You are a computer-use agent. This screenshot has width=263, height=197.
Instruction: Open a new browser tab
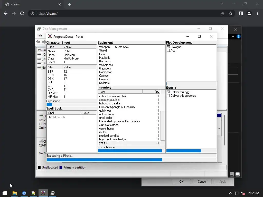[x=69, y=4]
